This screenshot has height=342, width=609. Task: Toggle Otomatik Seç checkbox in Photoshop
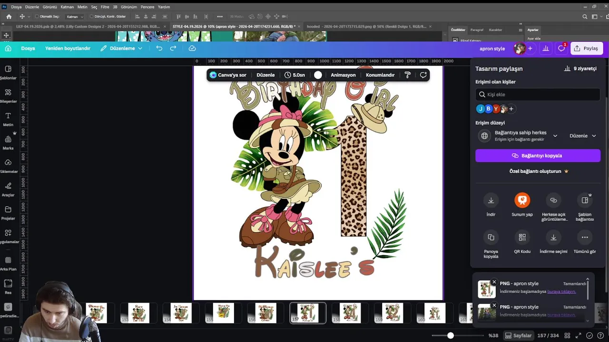click(37, 17)
